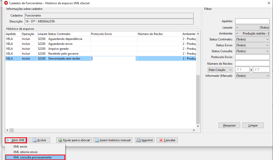Viewport: 273px width, 160px height.
Task: Expand the Informado (Manual) dropdown
Action: (x=252, y=76)
